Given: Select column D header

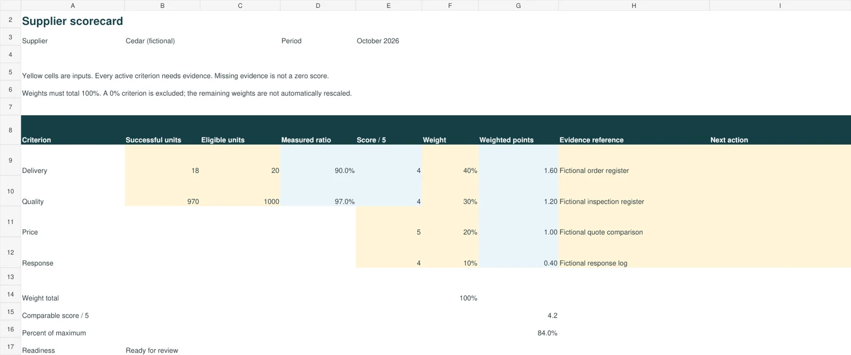Looking at the screenshot, I should click(x=318, y=5).
